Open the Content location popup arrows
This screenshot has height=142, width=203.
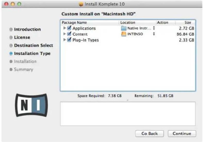[x=154, y=34]
